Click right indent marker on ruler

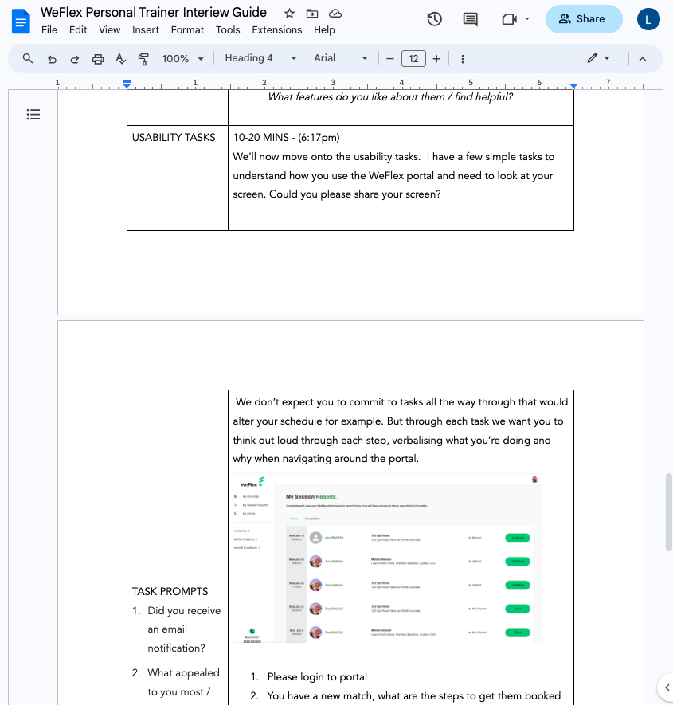point(573,85)
